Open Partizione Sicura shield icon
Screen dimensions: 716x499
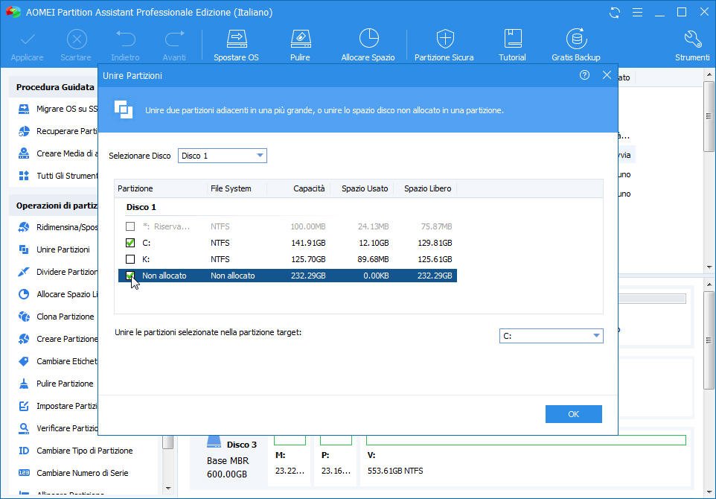[444, 44]
